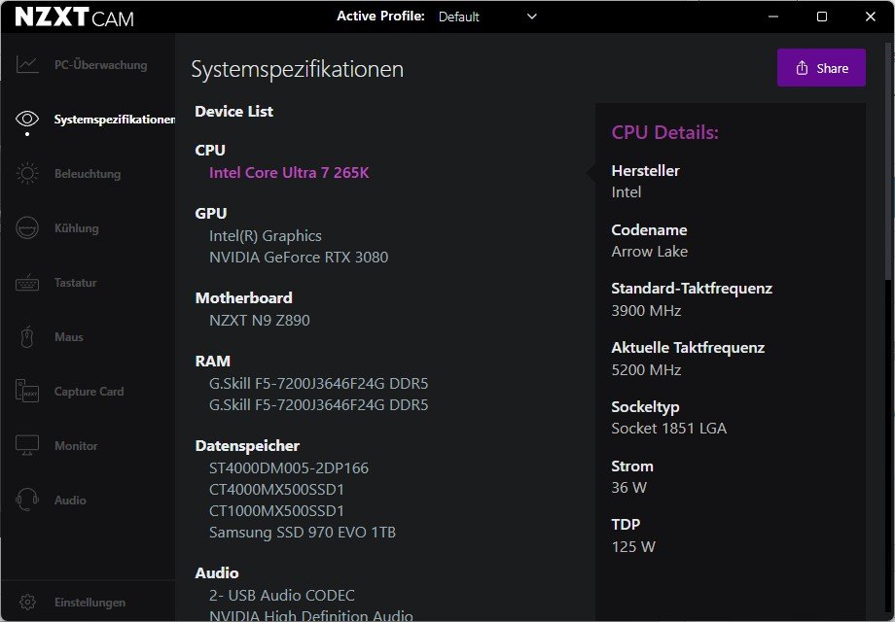Click the Kühlung cooling icon
Screen dimensions: 895x622
tap(27, 228)
